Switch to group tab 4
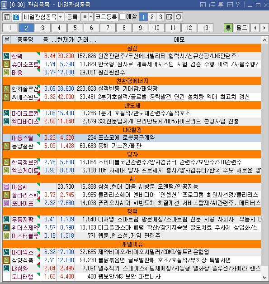Image resolution: width=269 pixels, height=284 pixels. coord(59,28)
